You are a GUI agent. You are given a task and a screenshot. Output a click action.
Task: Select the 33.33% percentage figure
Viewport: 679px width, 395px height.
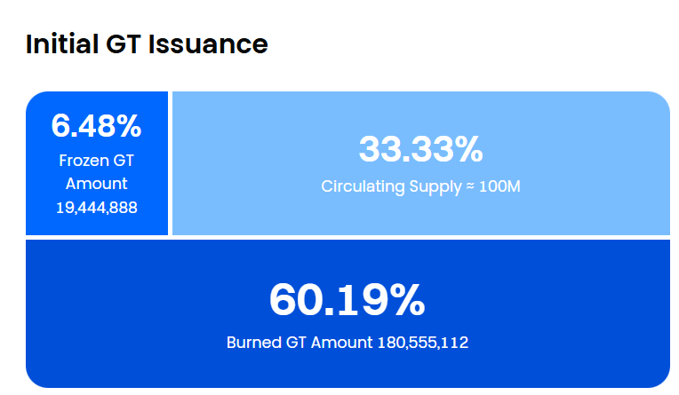coord(420,149)
